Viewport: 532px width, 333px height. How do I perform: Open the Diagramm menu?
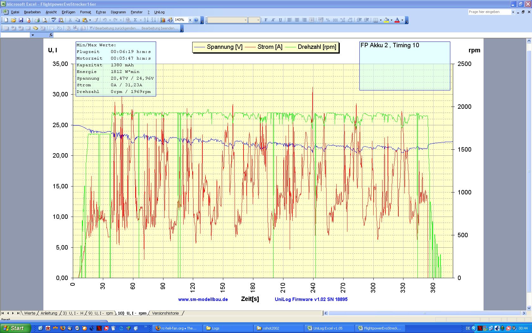click(118, 12)
